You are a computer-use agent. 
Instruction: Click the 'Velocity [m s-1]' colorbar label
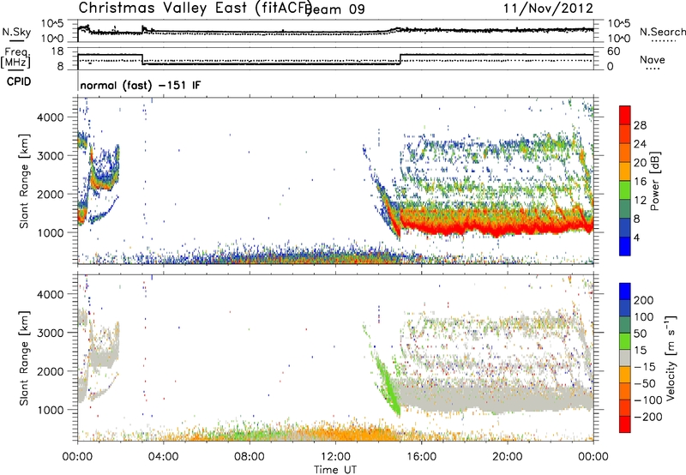[x=670, y=358]
